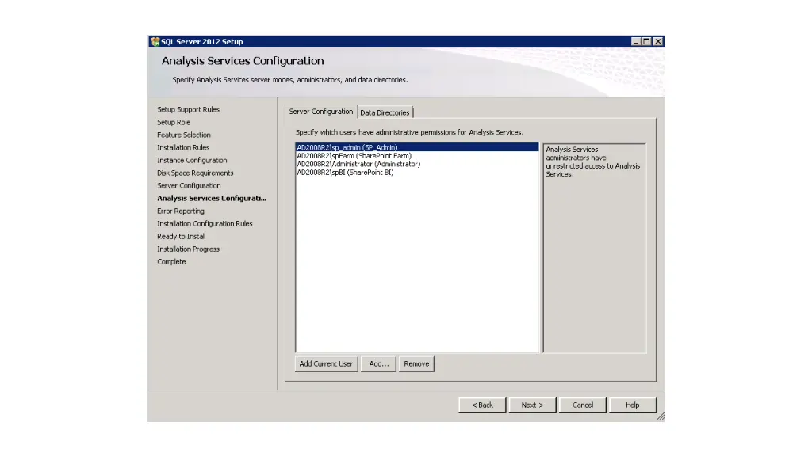
Task: Select the AD2008R2\Administrator list entry
Action: point(358,164)
